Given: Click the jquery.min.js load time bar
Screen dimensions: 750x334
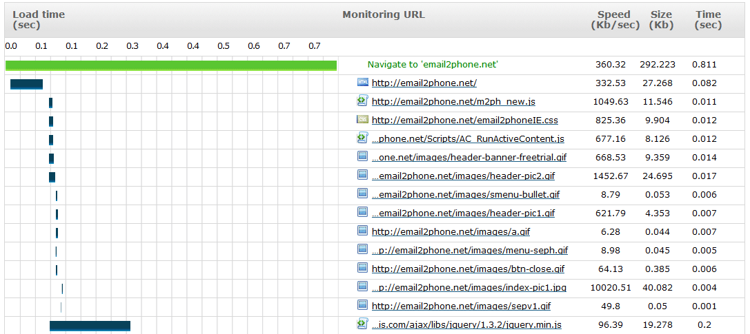Looking at the screenshot, I should click(x=90, y=326).
